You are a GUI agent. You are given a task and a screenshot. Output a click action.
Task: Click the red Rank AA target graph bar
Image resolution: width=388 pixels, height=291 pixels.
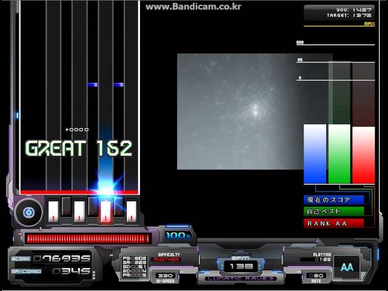click(x=364, y=155)
